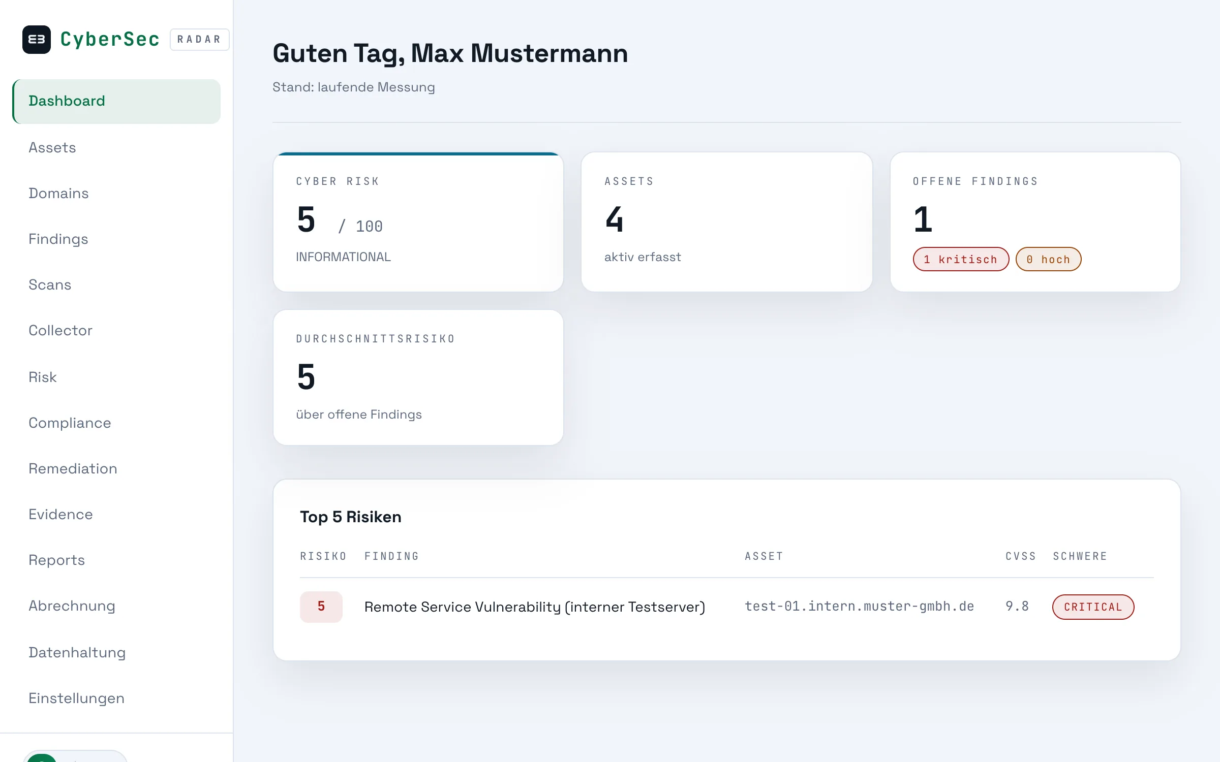This screenshot has height=762, width=1220.
Task: Click the FINDING column header
Action: click(391, 556)
